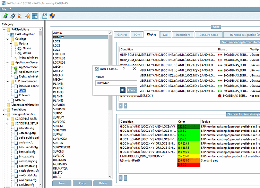Confirm the name with OK button
260x188 pixels.
[123, 90]
